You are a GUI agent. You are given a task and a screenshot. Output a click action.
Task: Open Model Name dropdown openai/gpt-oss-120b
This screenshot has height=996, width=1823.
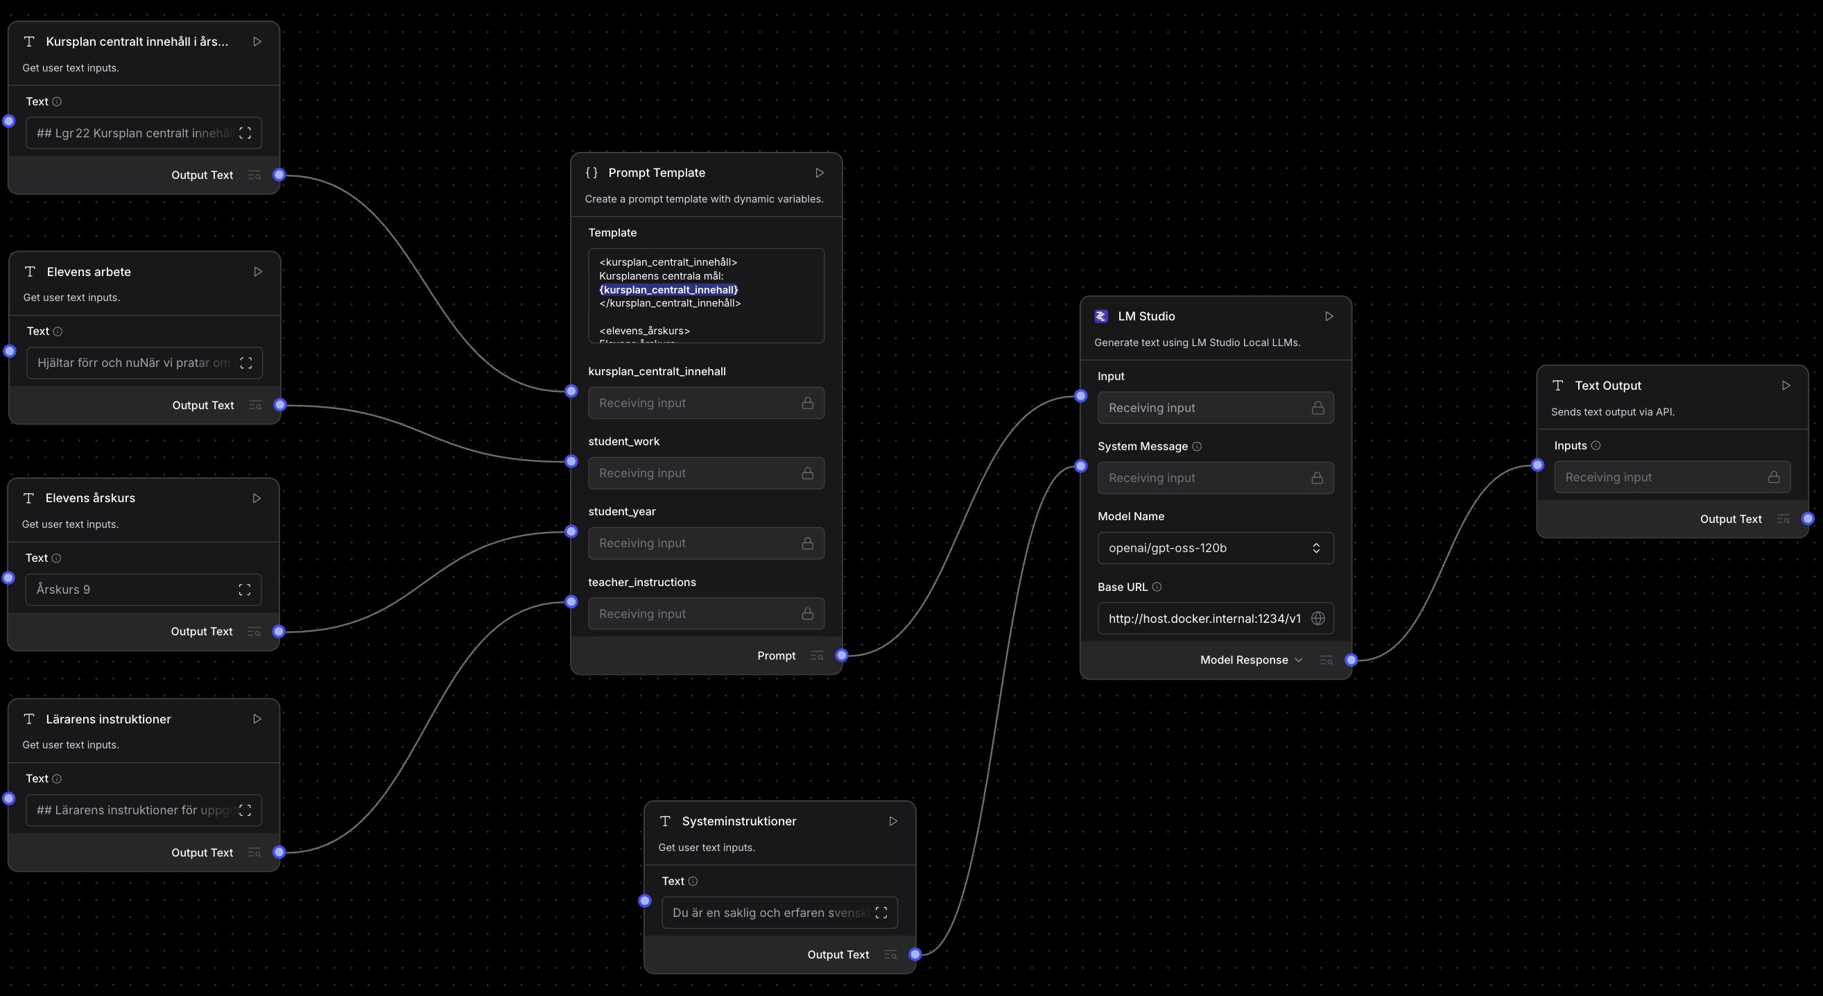[1214, 548]
